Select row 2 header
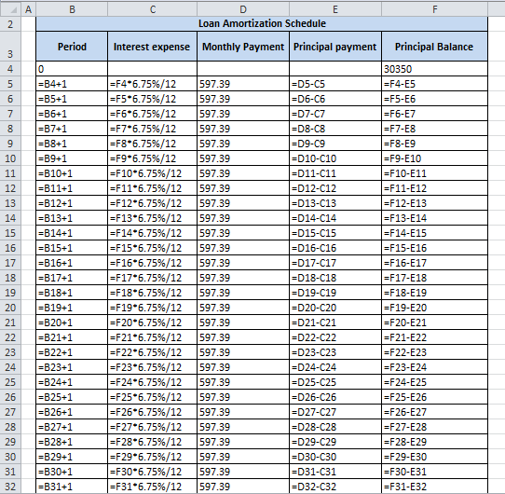505x494 pixels. pos(10,24)
